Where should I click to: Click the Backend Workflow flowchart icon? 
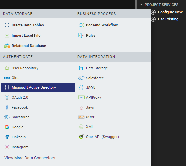click(81, 25)
